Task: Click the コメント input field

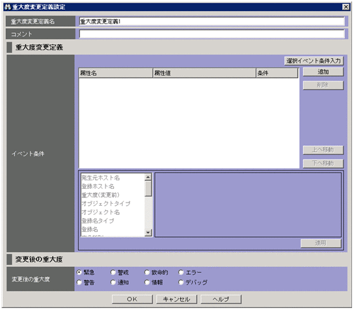Action: point(211,34)
